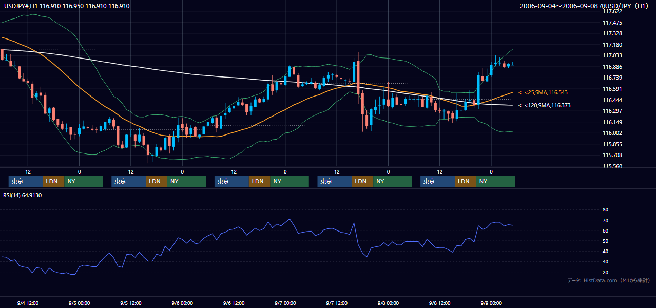Click the RSI 20 level label
This screenshot has height=308, width=656.
(x=605, y=272)
